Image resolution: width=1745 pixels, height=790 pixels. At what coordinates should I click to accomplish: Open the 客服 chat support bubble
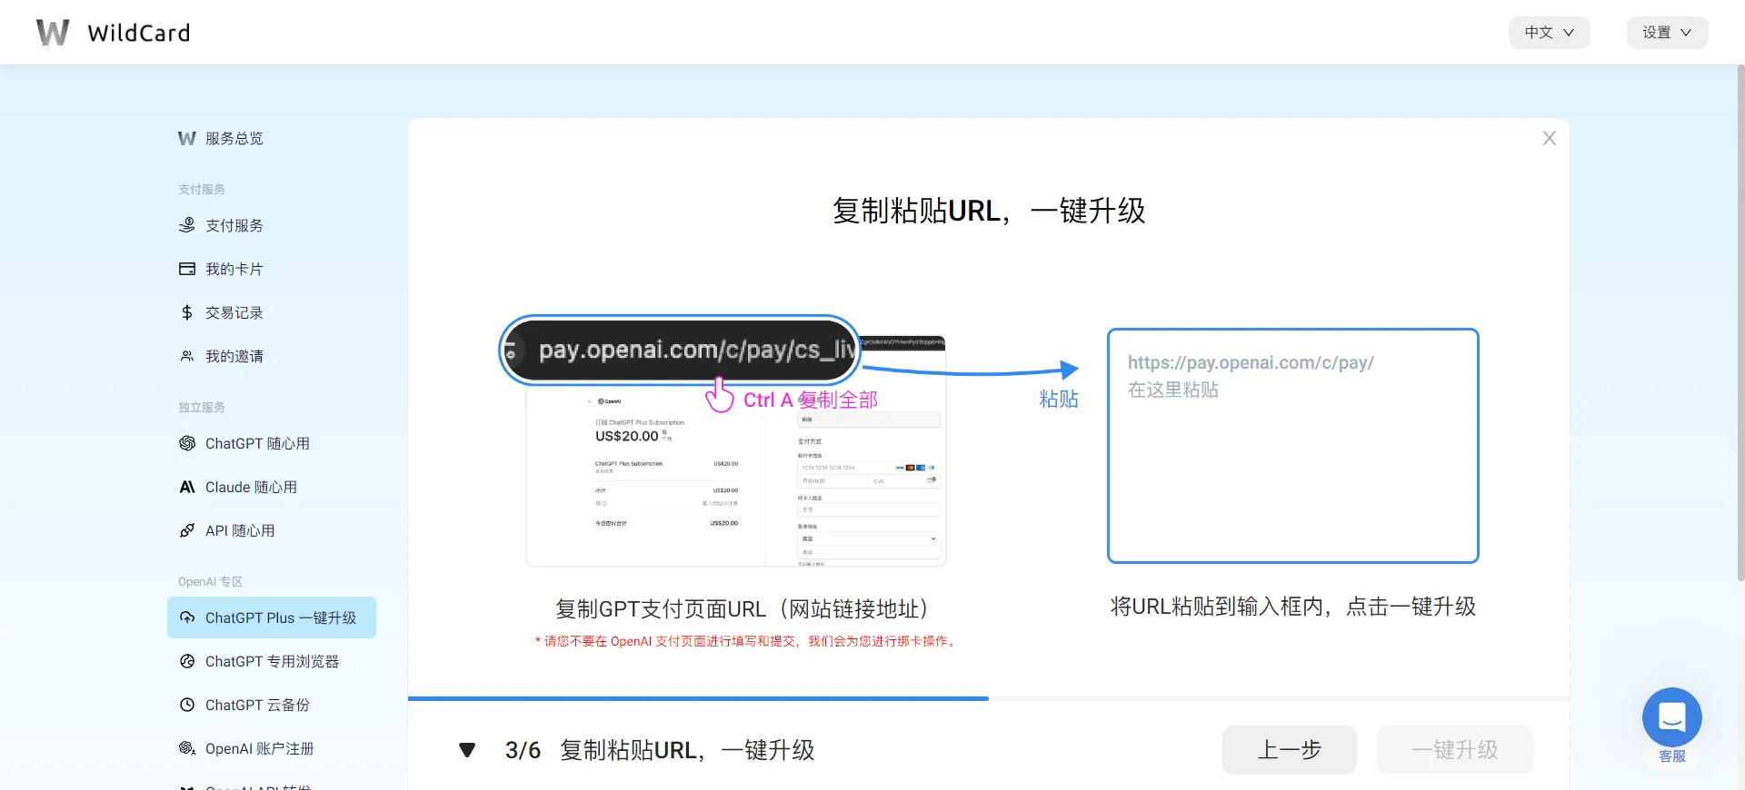(1671, 717)
